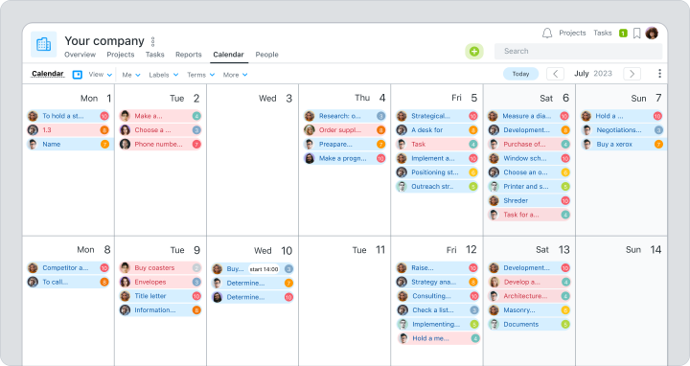Click the company building logo icon
This screenshot has height=366, width=690.
(43, 44)
